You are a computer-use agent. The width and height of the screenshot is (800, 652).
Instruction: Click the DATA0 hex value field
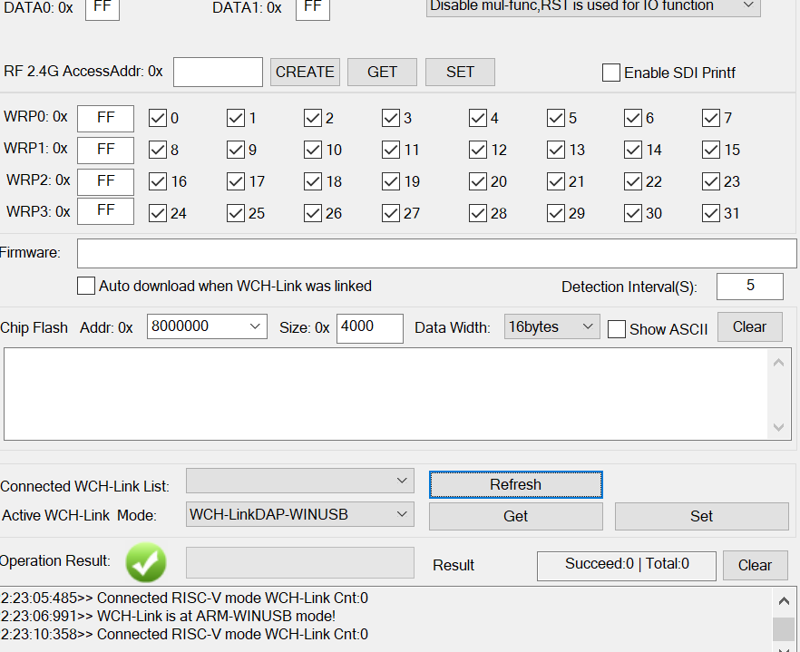point(102,9)
